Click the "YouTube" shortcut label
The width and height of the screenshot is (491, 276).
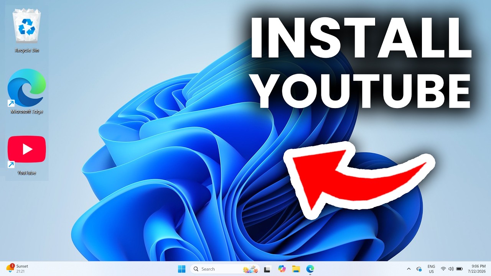coord(27,173)
